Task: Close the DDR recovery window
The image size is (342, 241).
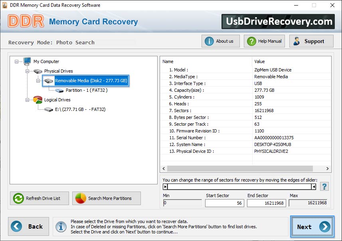Action: (x=332, y=5)
